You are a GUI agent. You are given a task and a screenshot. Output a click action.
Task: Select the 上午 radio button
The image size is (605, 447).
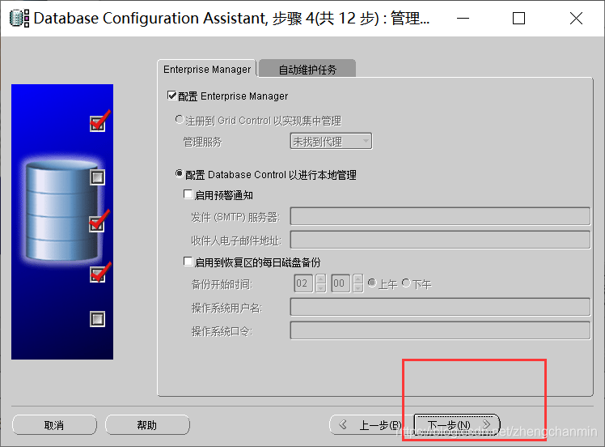(x=372, y=283)
